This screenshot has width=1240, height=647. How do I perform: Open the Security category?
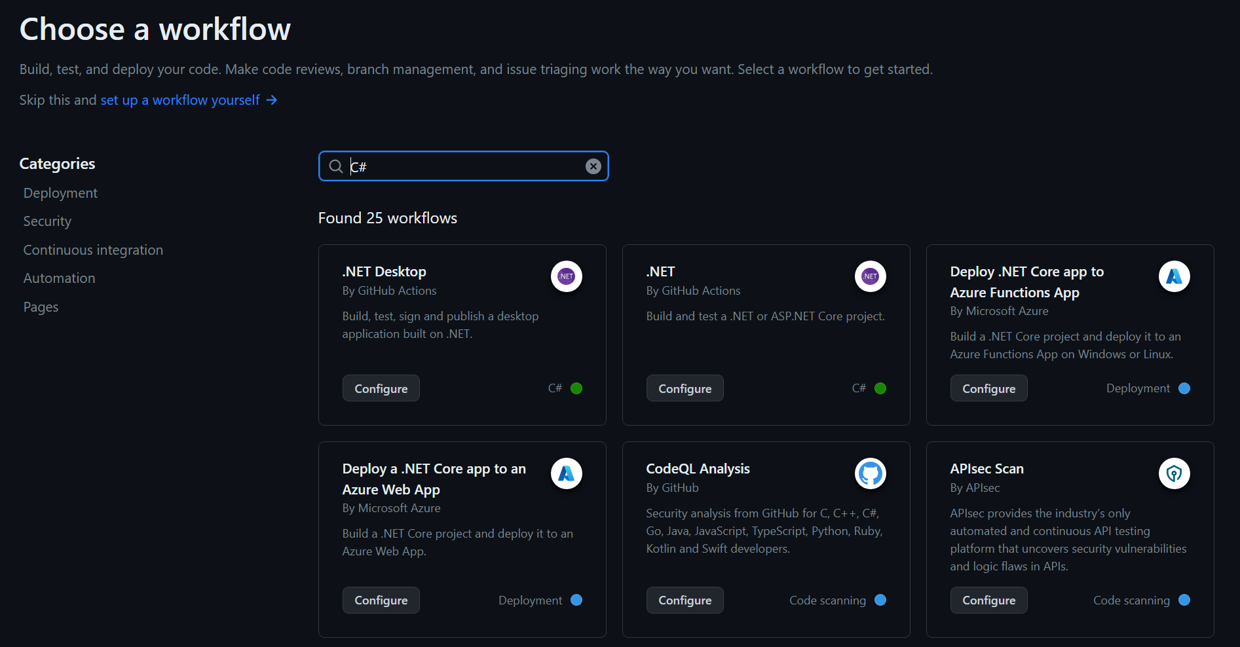coord(47,221)
